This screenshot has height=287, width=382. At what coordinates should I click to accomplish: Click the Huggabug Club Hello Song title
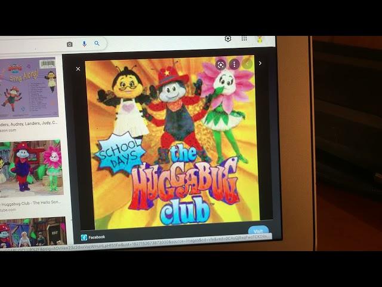[31, 203]
